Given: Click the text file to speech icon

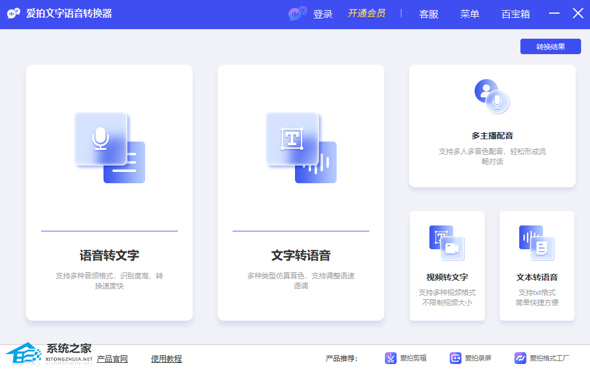Looking at the screenshot, I should (x=537, y=243).
